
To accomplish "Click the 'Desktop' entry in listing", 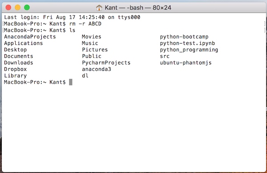I will pos(15,50).
